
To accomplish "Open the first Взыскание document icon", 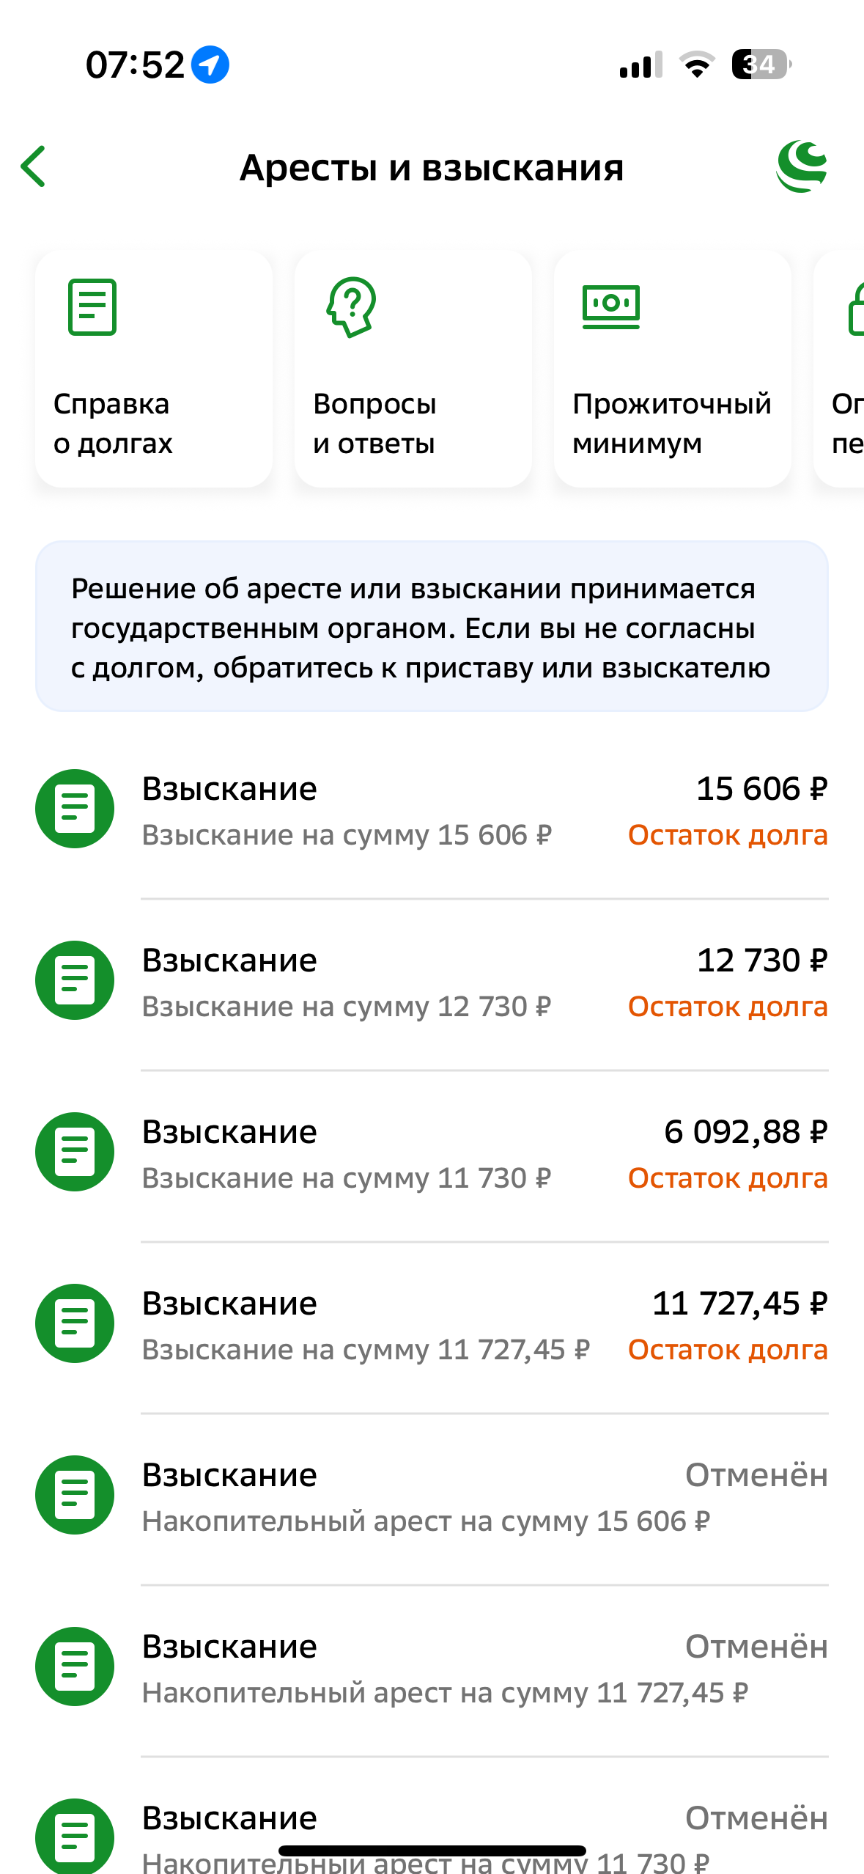I will (x=73, y=809).
